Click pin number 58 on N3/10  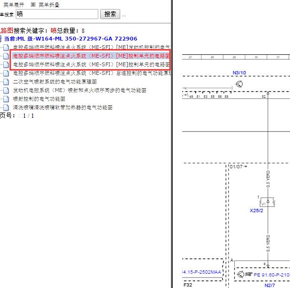coord(227,96)
